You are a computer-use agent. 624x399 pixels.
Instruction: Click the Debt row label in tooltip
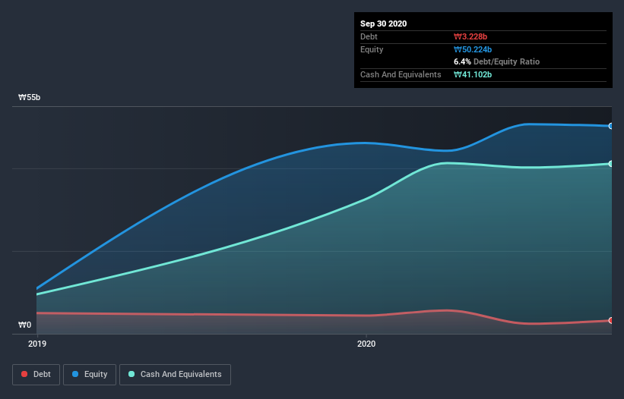click(369, 36)
